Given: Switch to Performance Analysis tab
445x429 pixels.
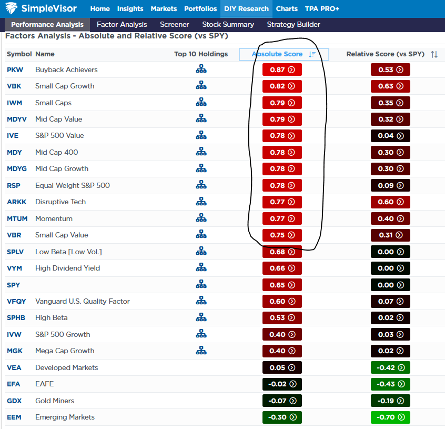Looking at the screenshot, I should point(47,25).
